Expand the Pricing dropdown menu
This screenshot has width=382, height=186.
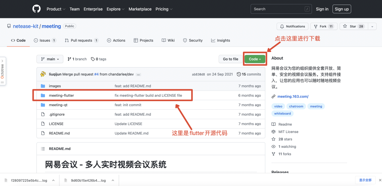164,9
